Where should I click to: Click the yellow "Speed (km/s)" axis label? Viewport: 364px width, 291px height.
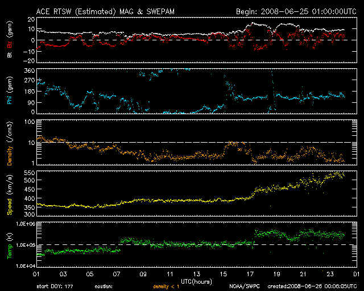coord(10,195)
